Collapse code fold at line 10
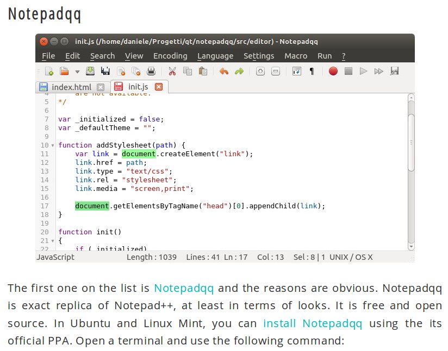The width and height of the screenshot is (448, 351). pos(53,145)
